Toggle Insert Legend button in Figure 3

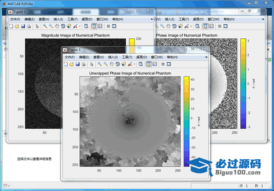pyautogui.click(x=154, y=64)
